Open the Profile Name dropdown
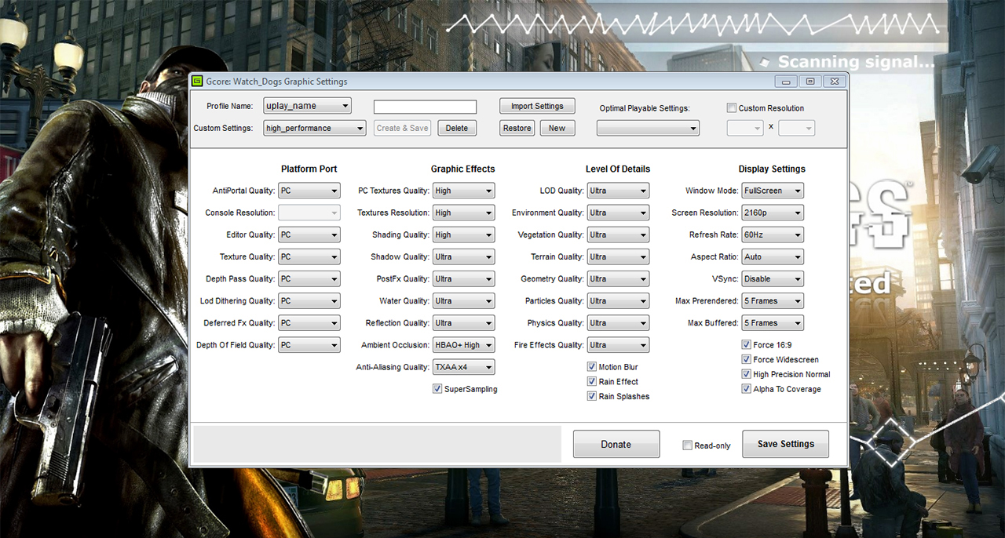 click(307, 106)
